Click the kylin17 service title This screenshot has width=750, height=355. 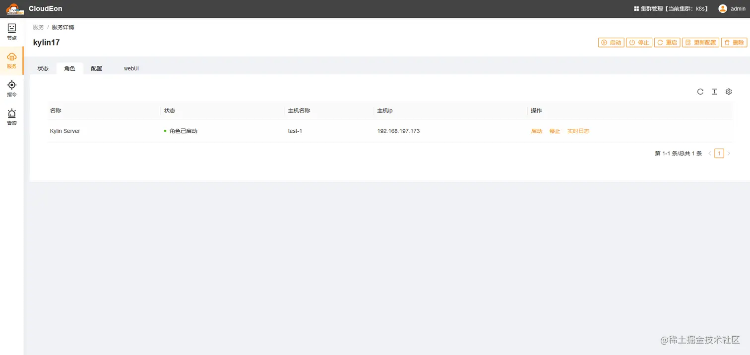tap(47, 43)
